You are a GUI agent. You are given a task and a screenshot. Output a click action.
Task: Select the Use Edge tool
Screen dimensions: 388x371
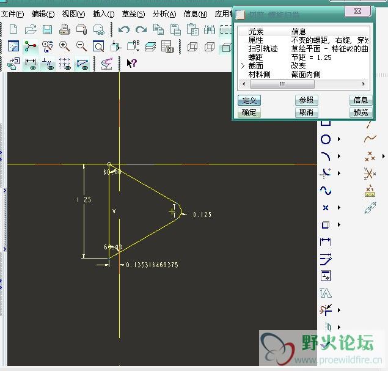[326, 225]
